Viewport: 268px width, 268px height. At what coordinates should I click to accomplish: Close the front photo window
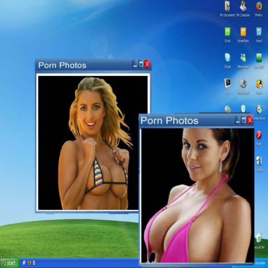(x=250, y=120)
